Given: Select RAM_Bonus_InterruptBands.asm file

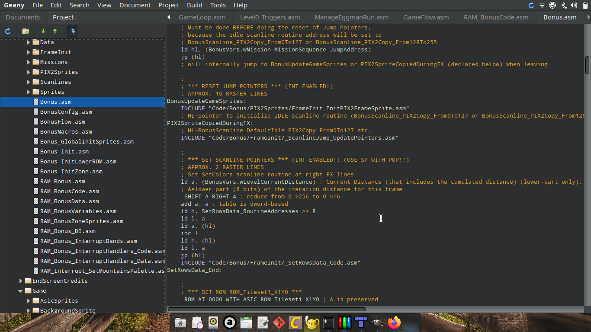Looking at the screenshot, I should (88, 241).
